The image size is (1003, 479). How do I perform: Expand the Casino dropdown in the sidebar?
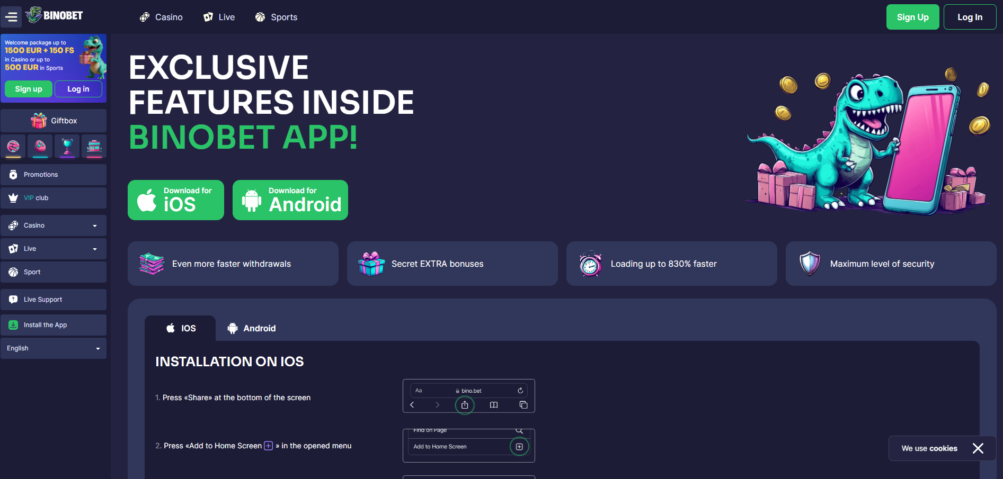pyautogui.click(x=54, y=225)
